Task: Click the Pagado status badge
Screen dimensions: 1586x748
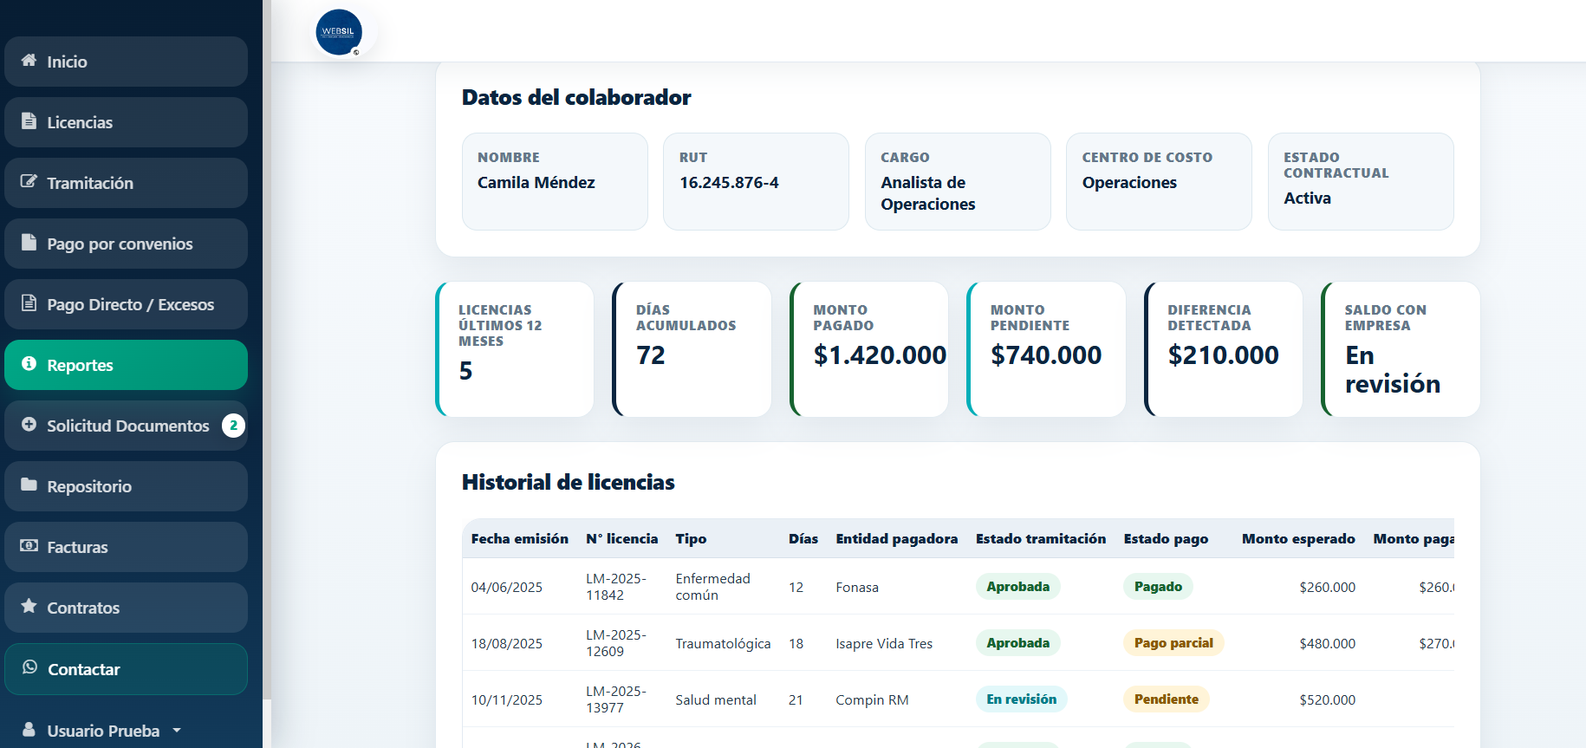Action: click(x=1158, y=587)
